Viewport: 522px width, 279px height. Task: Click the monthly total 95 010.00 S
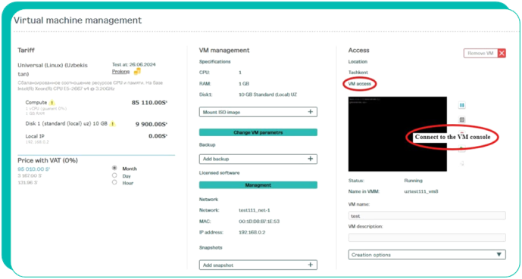tap(33, 169)
